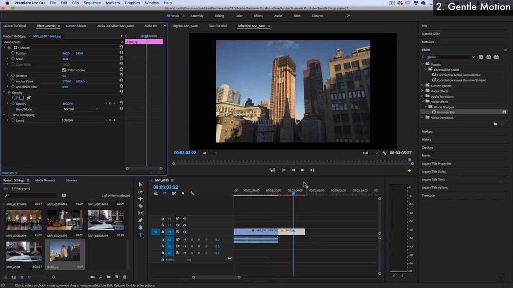Reset the Anchor Point parameter
The height and width of the screenshot is (288, 513).
click(x=121, y=81)
